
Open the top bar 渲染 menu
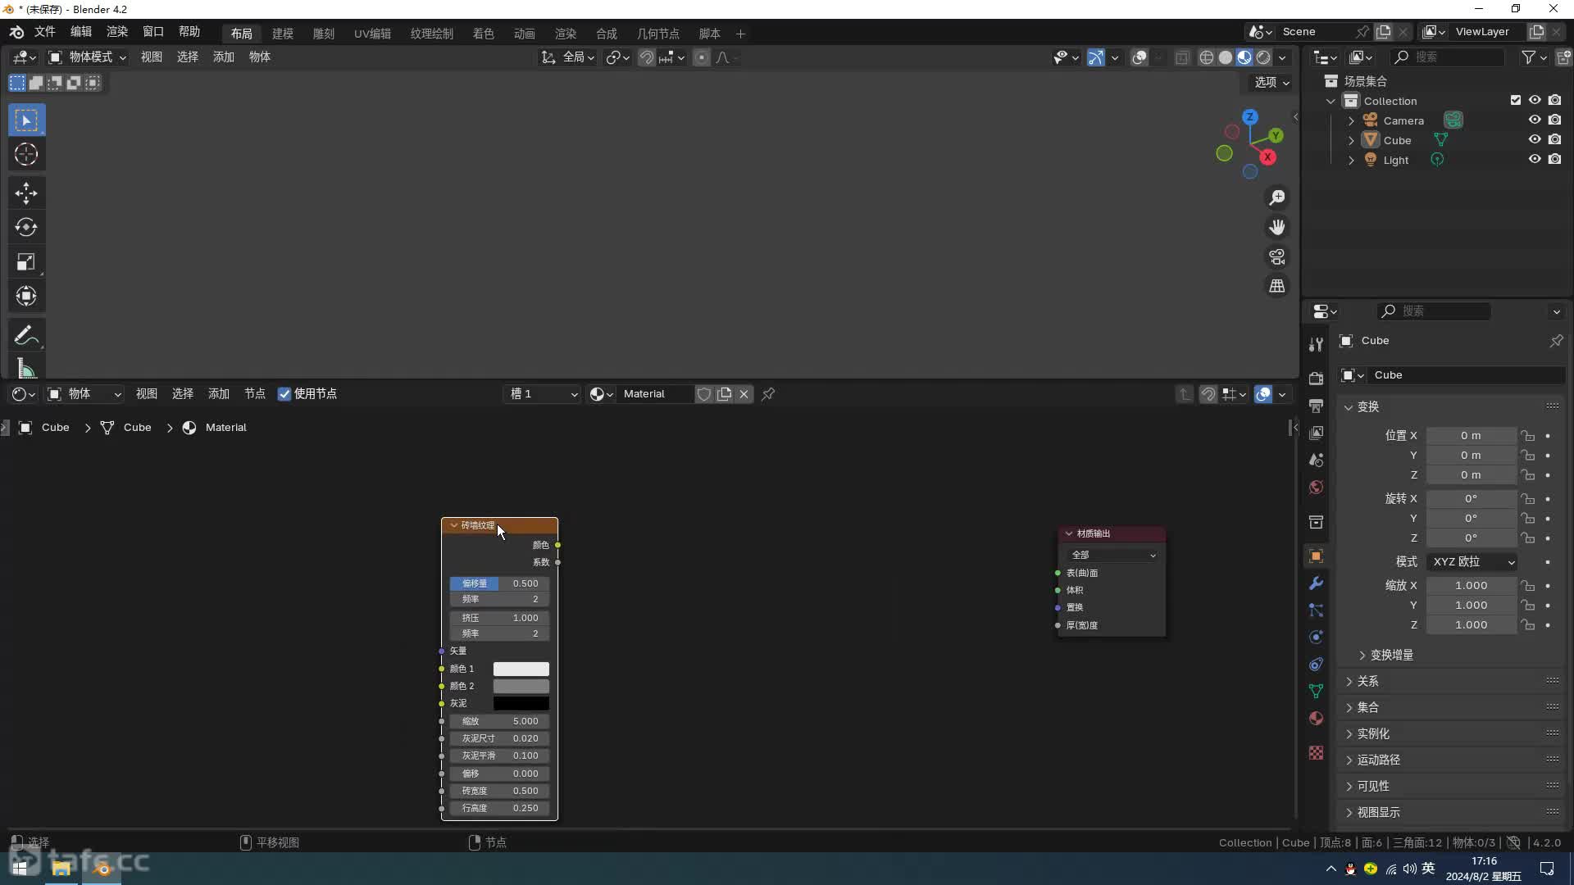(x=117, y=32)
